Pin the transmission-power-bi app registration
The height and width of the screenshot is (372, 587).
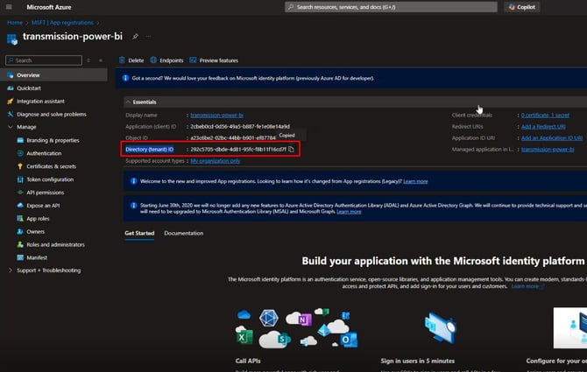(135, 36)
